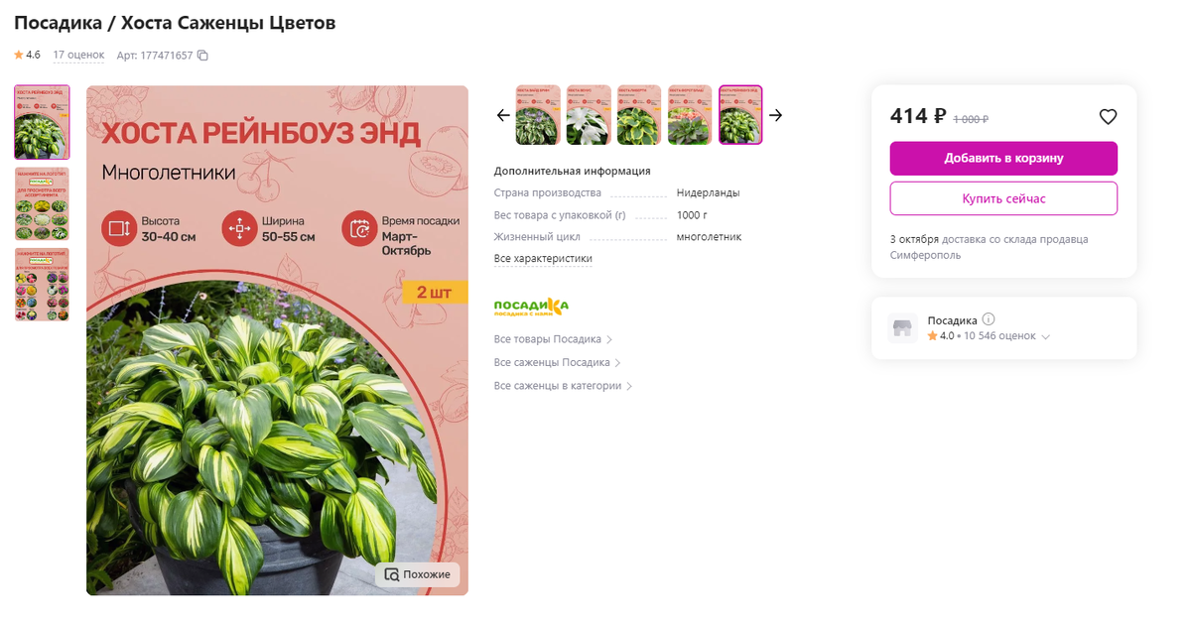Click the Посадика brand logo
Viewport: 1191px width, 623px height.
tap(531, 306)
